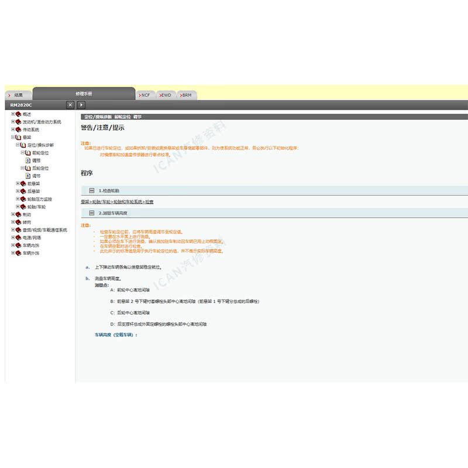Click the 2.测量车辆高度 section header text

(113, 213)
